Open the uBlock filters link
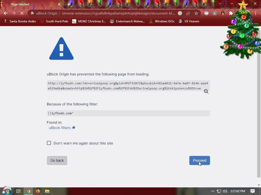The height and width of the screenshot is (195, 261). point(60,128)
